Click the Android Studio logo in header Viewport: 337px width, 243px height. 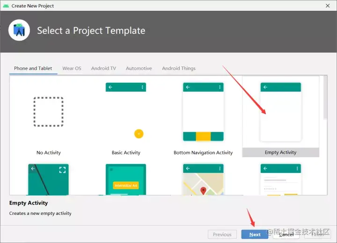tap(19, 30)
